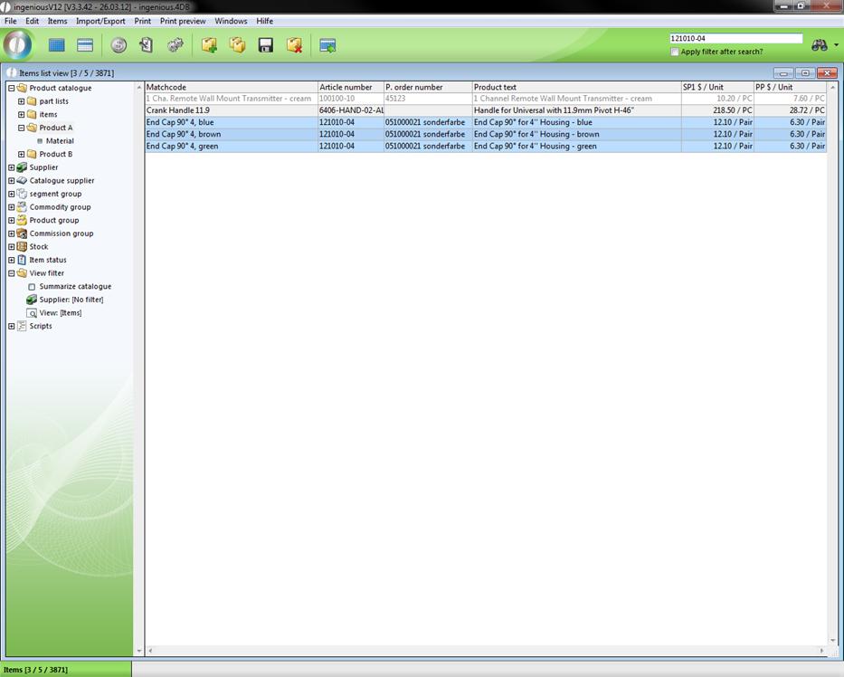
Task: Expand the Supplier tree node
Action: [12, 167]
